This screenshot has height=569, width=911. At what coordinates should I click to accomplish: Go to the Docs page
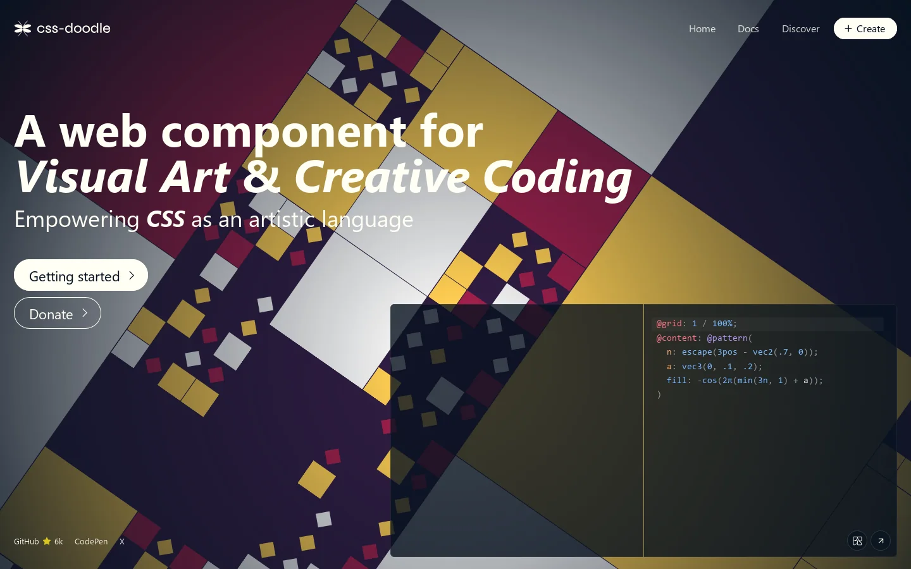click(x=748, y=28)
